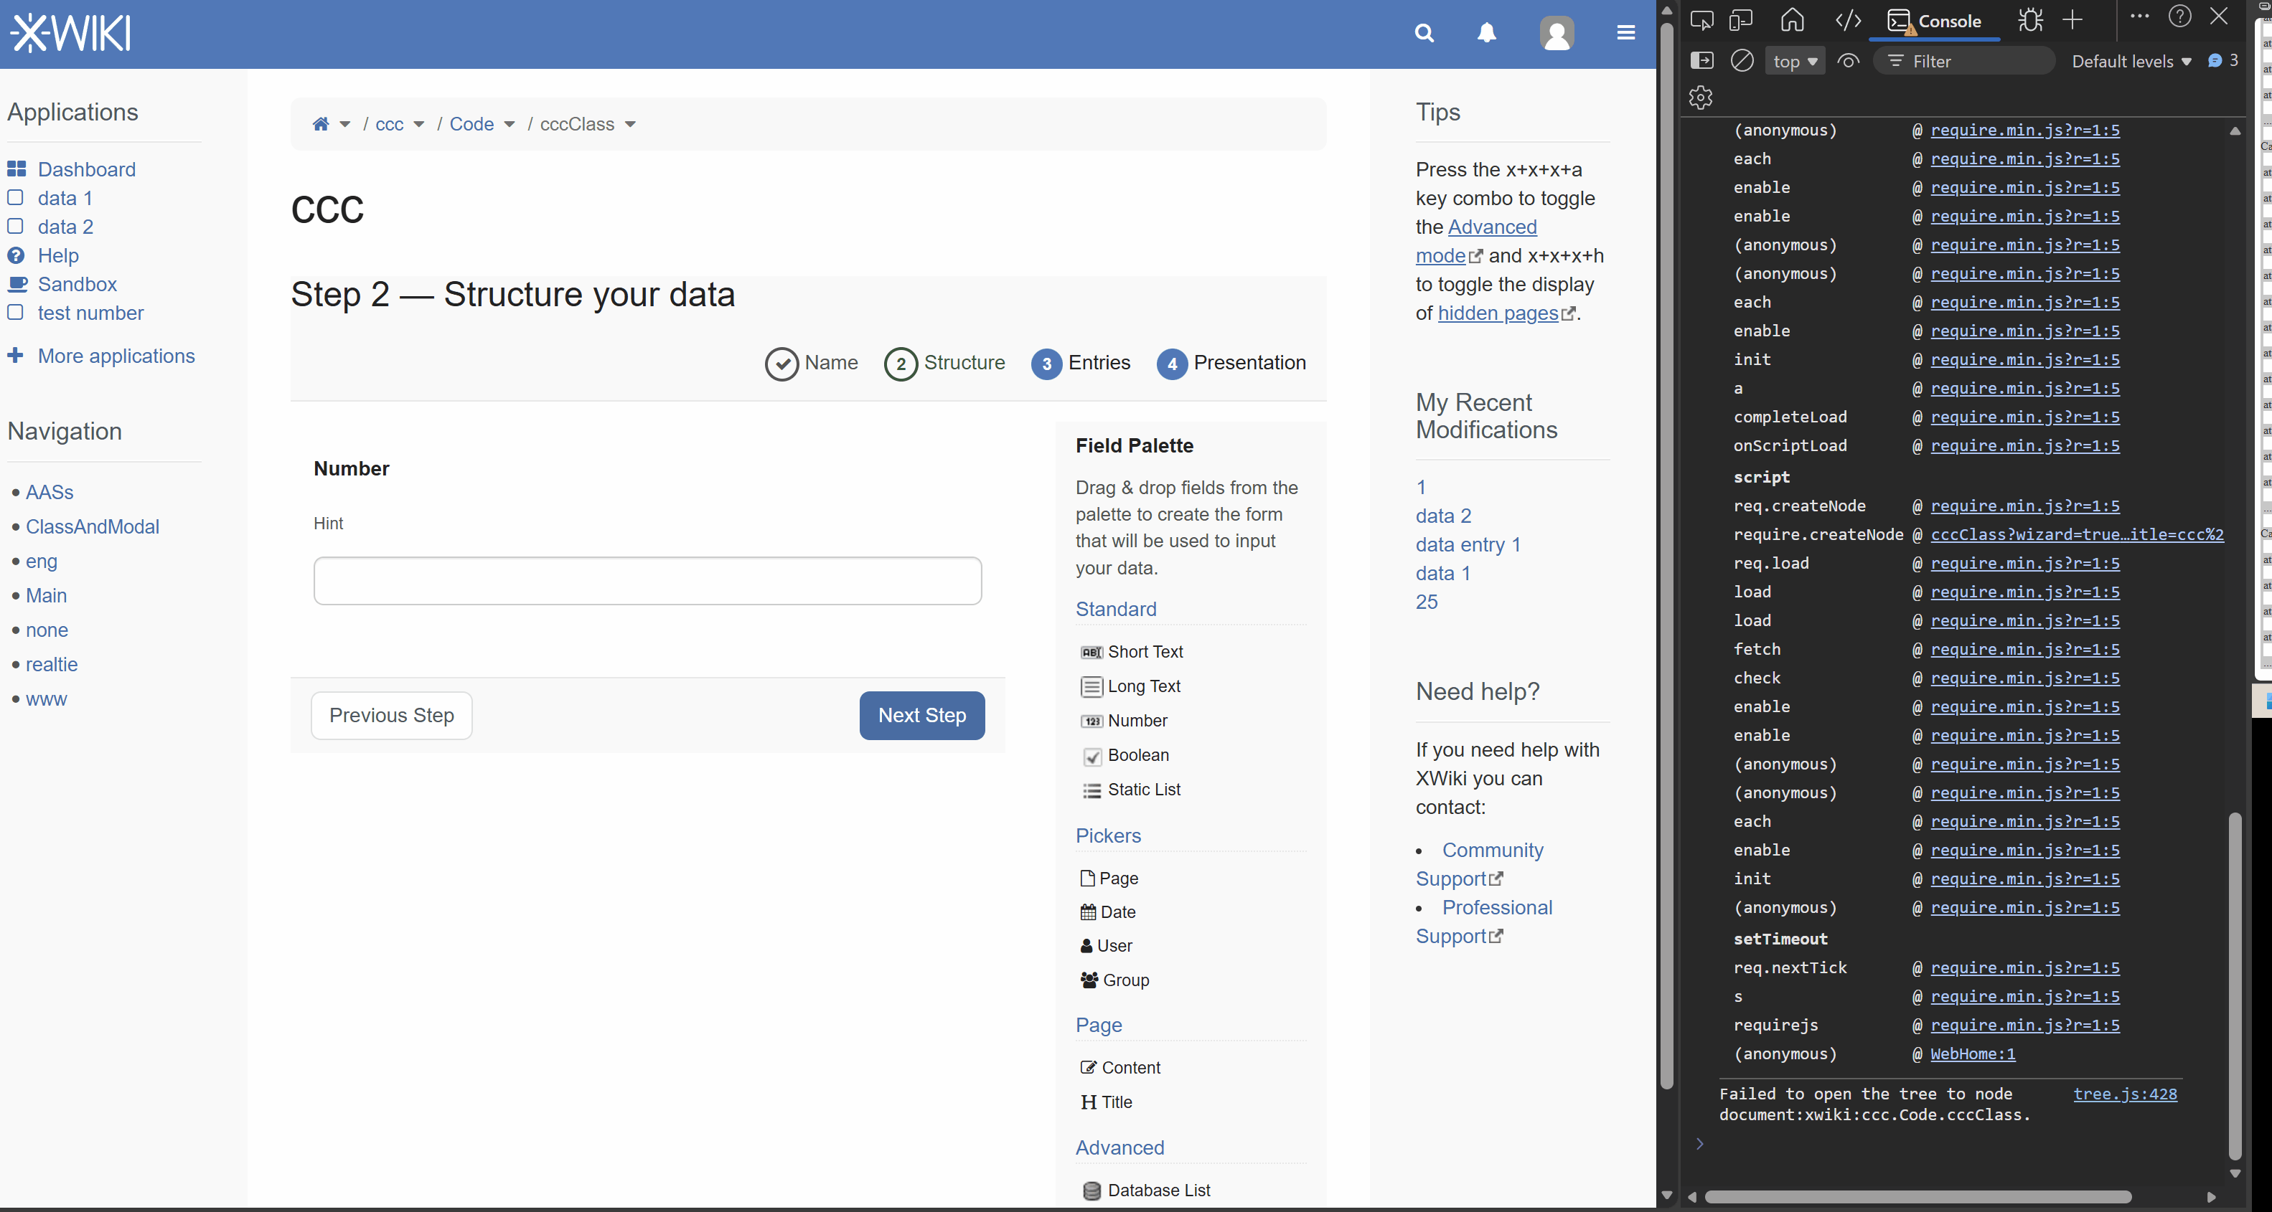Pick the Database List field

pos(1157,1190)
